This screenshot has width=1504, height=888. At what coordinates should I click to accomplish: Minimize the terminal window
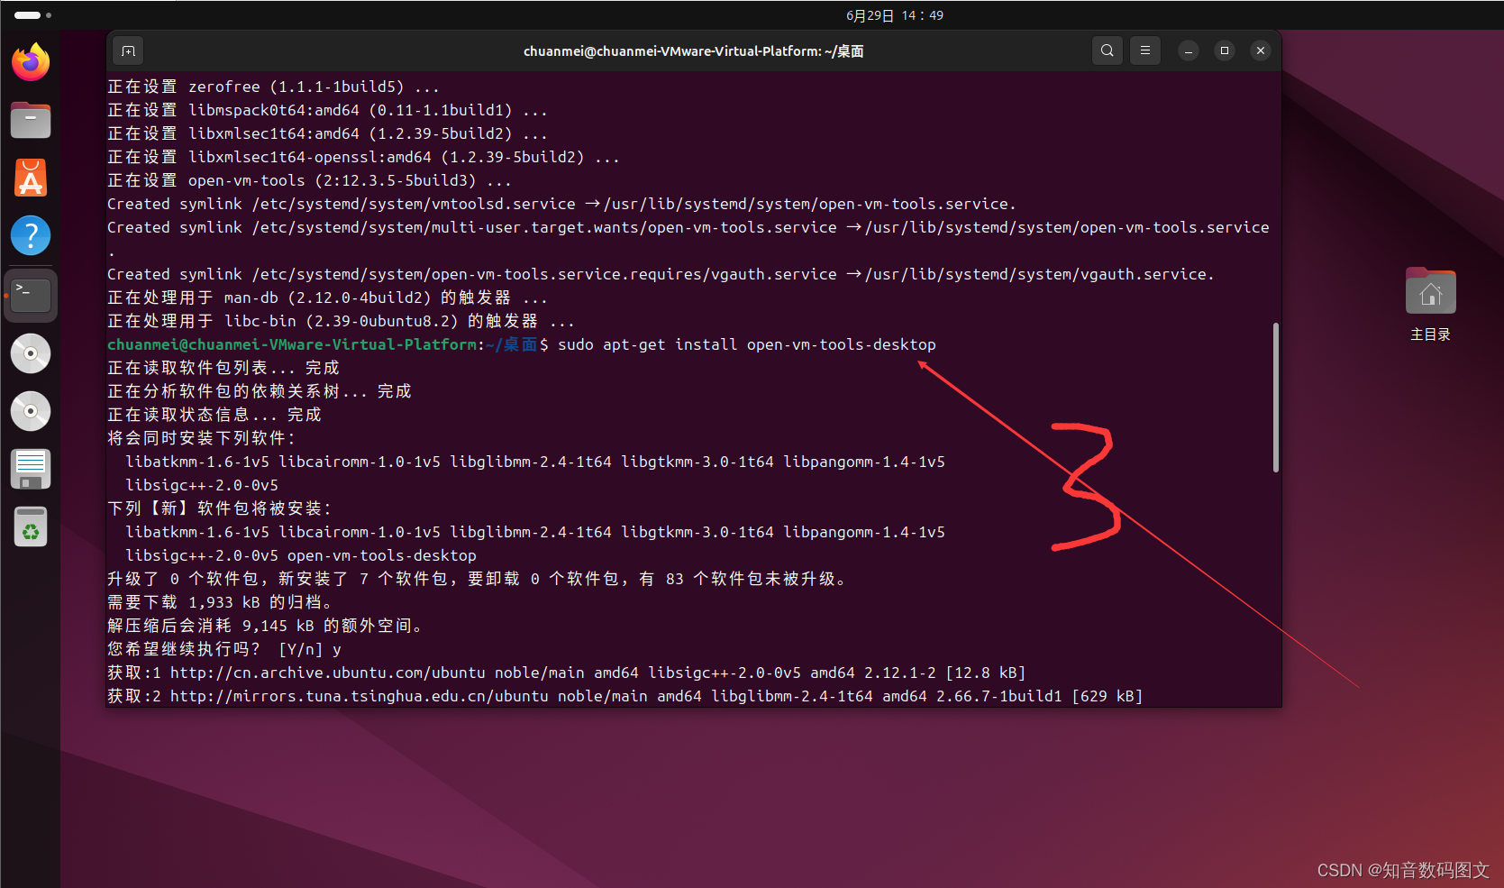(1189, 51)
